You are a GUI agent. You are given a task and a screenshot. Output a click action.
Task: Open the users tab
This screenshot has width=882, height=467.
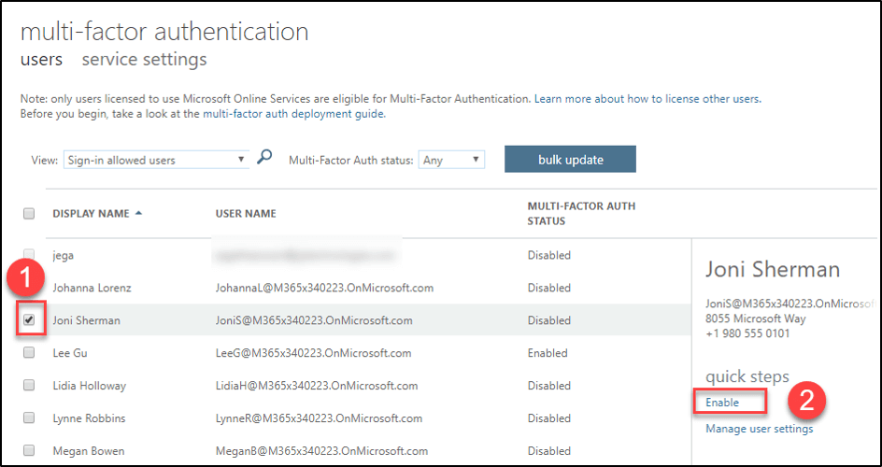(41, 60)
